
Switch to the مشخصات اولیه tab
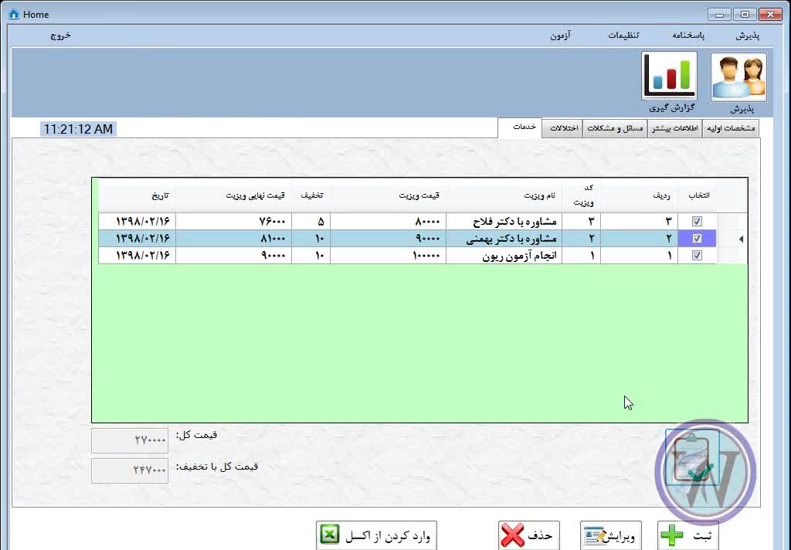pyautogui.click(x=731, y=128)
